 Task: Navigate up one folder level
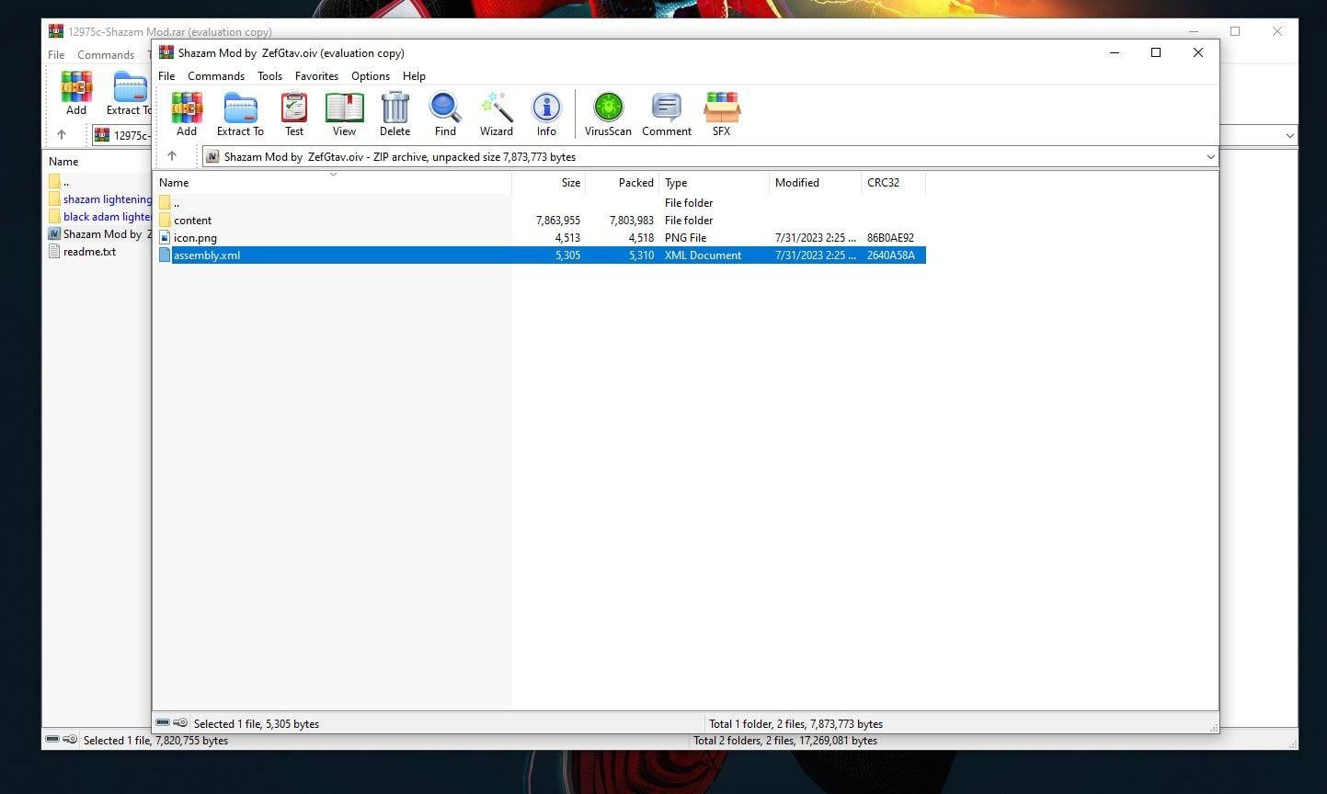(174, 156)
